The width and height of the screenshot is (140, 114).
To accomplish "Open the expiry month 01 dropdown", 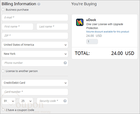I will pos(9,101).
